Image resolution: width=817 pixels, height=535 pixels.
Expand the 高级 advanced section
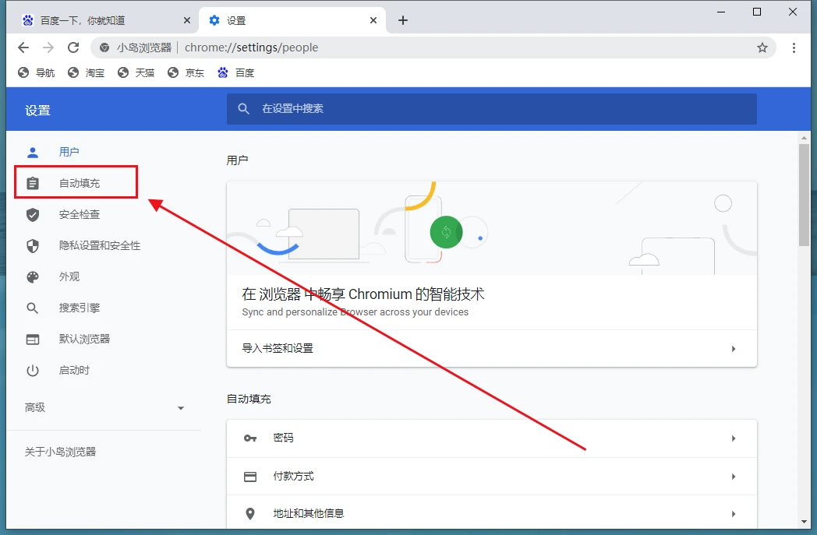click(181, 408)
